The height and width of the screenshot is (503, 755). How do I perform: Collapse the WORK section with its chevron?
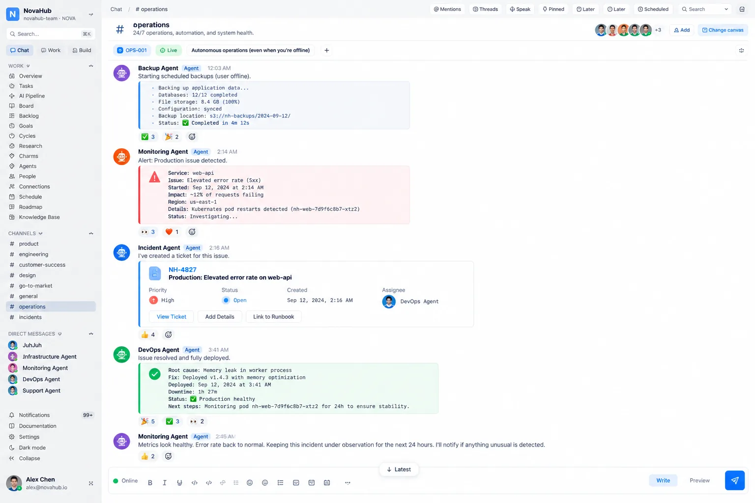[x=91, y=66]
